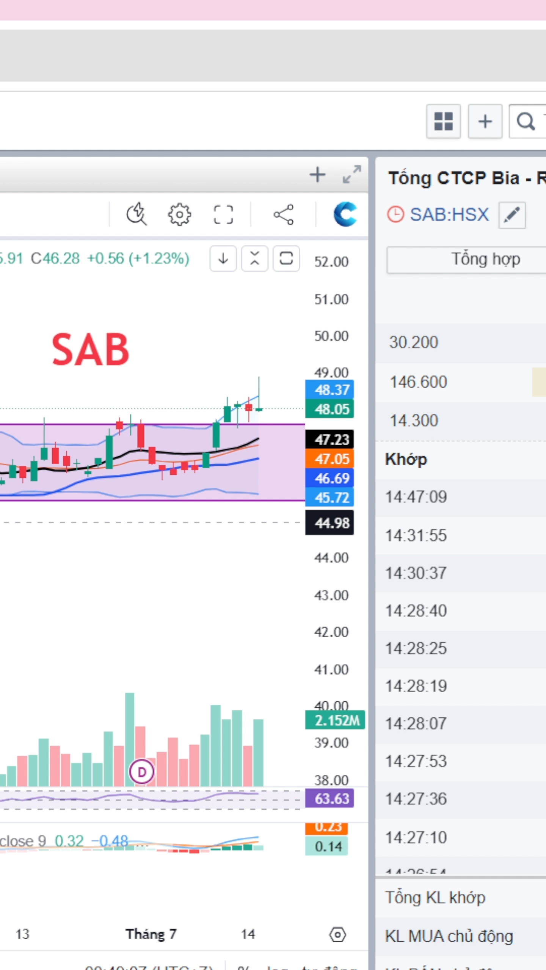Click the blue C logo icon
The image size is (546, 970).
[345, 214]
